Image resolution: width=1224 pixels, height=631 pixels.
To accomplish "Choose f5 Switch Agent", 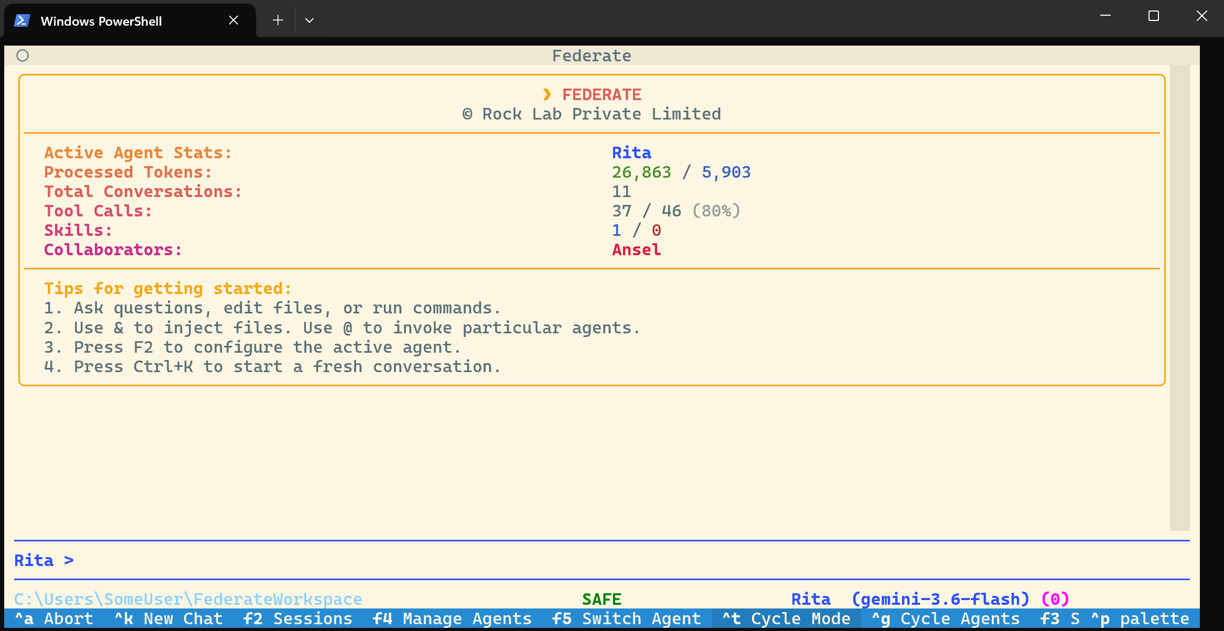I will pos(627,619).
